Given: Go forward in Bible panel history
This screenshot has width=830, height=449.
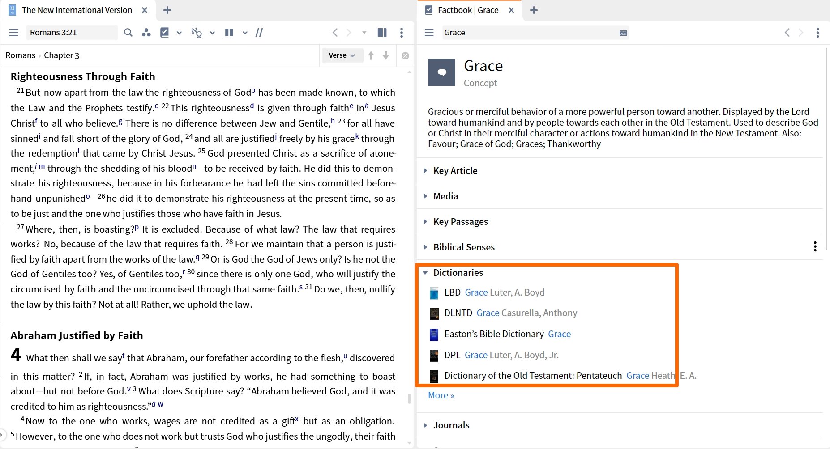Looking at the screenshot, I should [x=349, y=33].
